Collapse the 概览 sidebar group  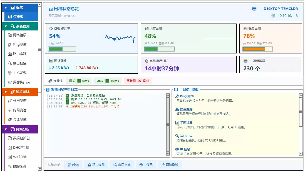point(6,8)
